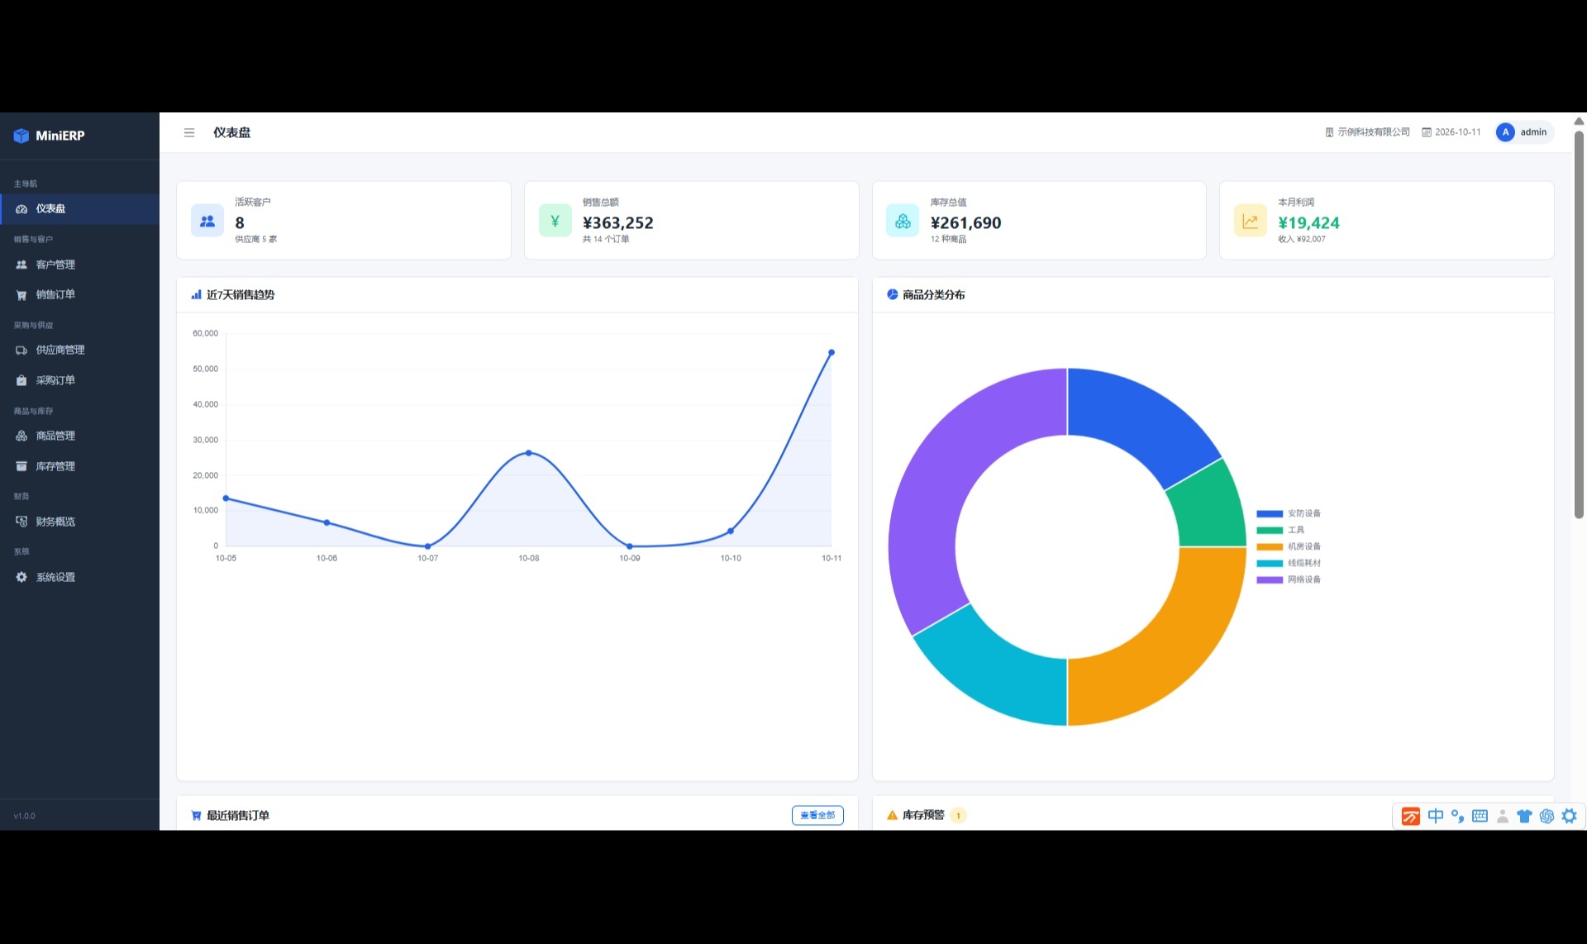This screenshot has width=1587, height=944.
Task: Click the 查看全部 button
Action: tap(817, 815)
